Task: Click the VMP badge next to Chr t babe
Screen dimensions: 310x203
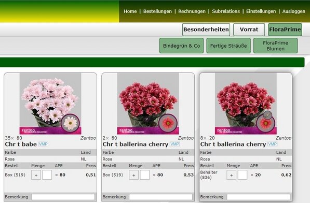Action: 43,144
